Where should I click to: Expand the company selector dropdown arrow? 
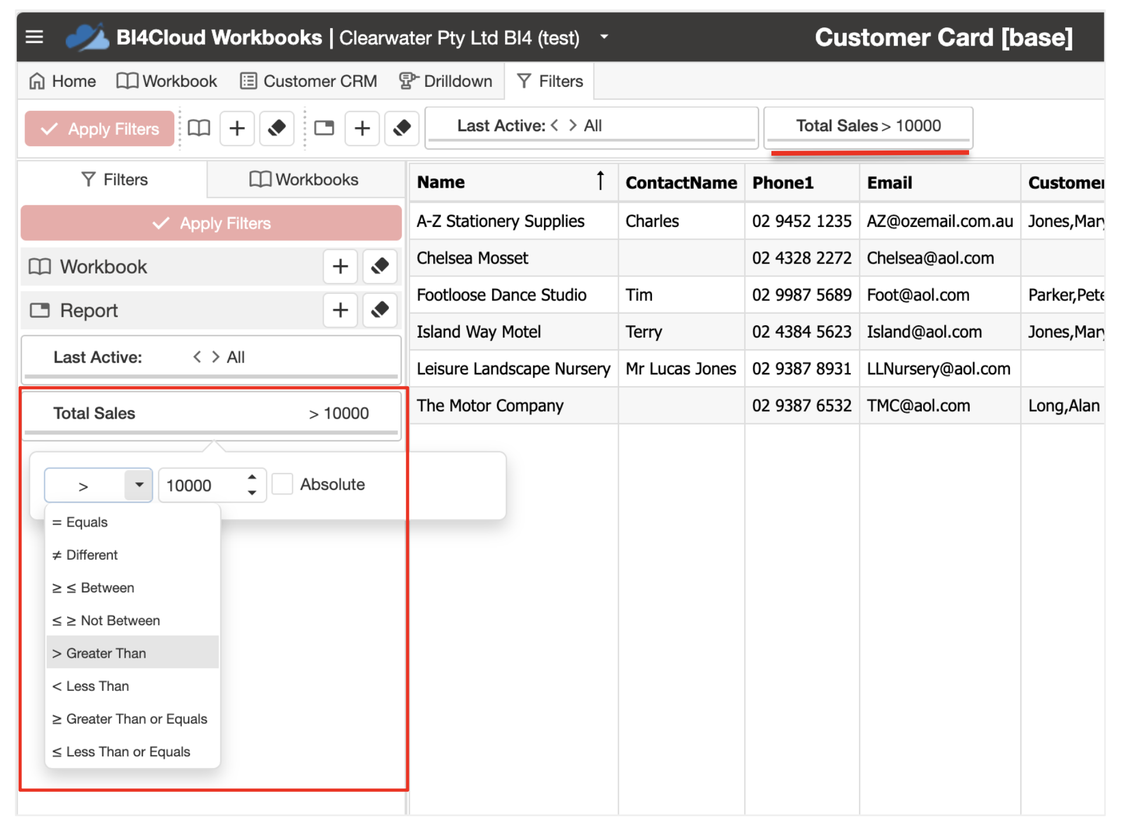click(x=604, y=37)
